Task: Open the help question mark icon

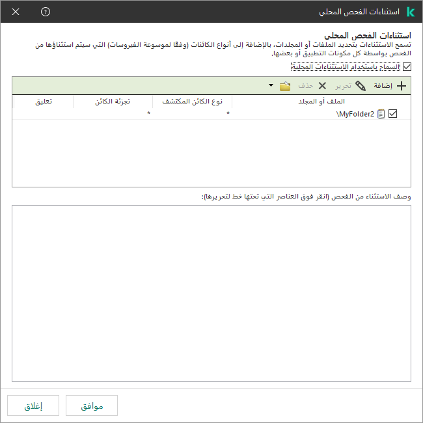Action: tap(45, 12)
